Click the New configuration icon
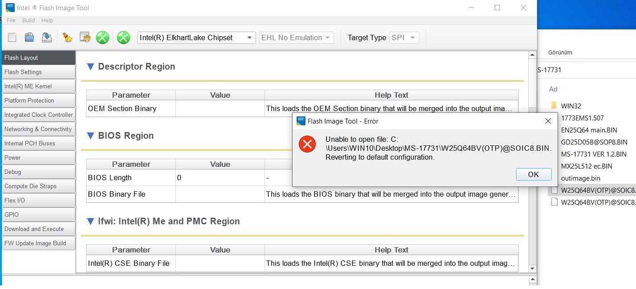Viewport: 636px width, 289px height. [x=12, y=37]
